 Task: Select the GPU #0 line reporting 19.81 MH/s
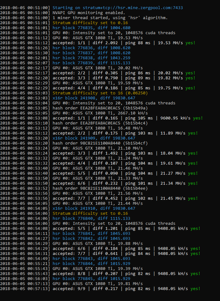point(71,284)
